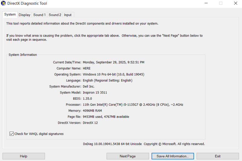Click Save All Information button
242x161 pixels.
pos(173,156)
